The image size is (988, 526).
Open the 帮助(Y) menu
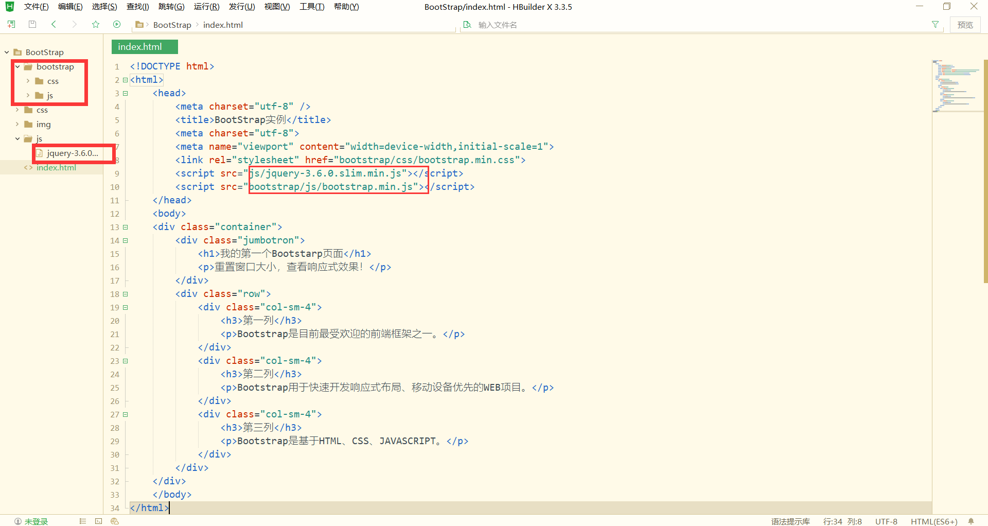[346, 7]
